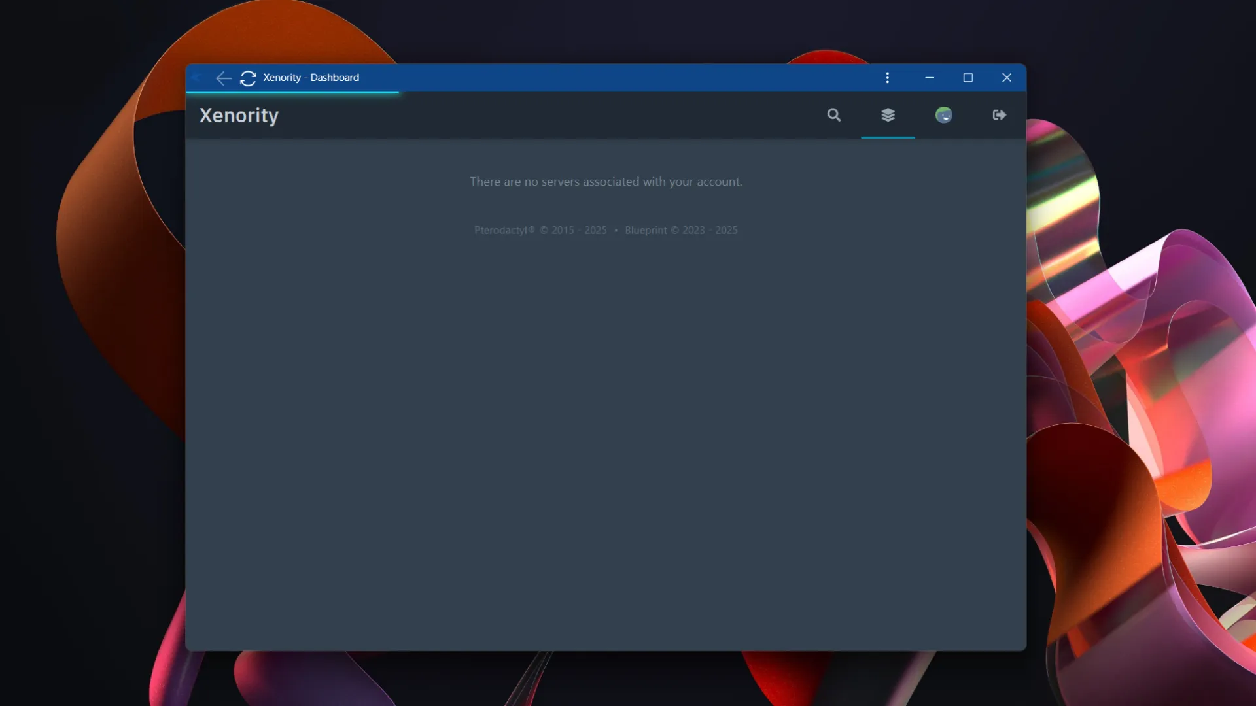Open the servers dashboard layers icon
This screenshot has height=706, width=1256.
888,115
